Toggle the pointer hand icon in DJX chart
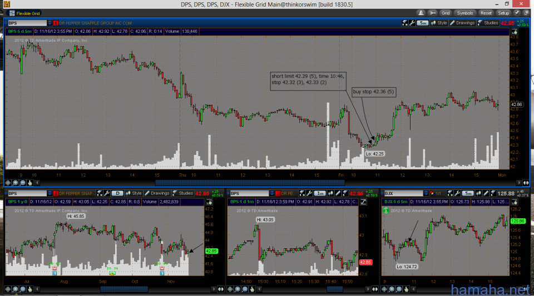 point(514,202)
